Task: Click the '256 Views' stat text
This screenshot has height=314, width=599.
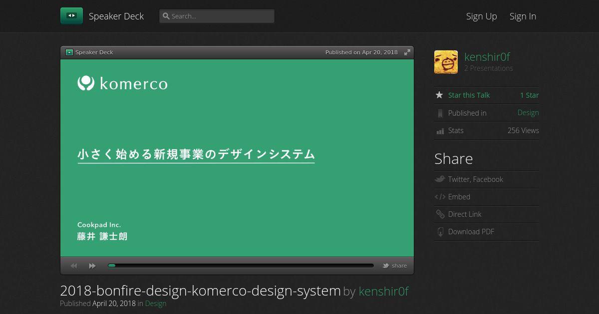Action: coord(523,131)
